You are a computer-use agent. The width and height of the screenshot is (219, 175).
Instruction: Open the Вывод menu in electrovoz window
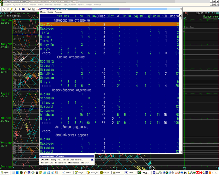pos(50,12)
